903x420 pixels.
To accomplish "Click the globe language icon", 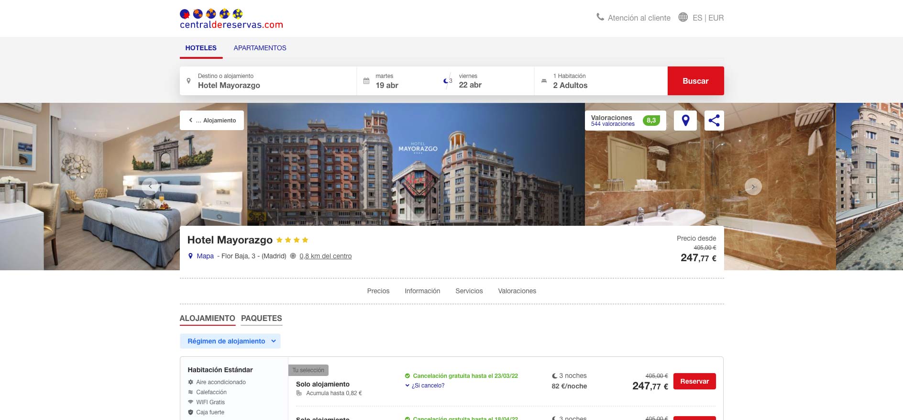I will coord(683,17).
